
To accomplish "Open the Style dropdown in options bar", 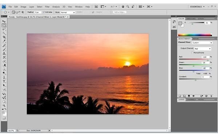I will tap(68, 12).
